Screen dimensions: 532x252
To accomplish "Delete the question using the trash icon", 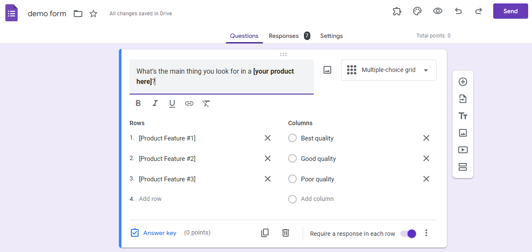I will [x=285, y=233].
